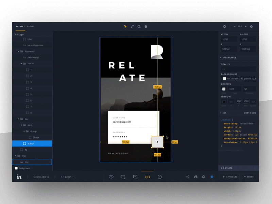Switch to the Inspect tab
The image size is (272, 204).
(20, 27)
